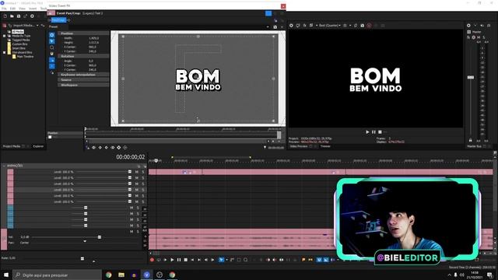Open Preview Properties gear in video preview
The image size is (498, 280).
[291, 26]
